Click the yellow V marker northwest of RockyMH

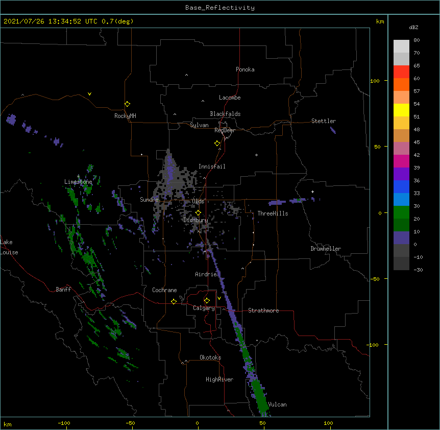(89, 94)
